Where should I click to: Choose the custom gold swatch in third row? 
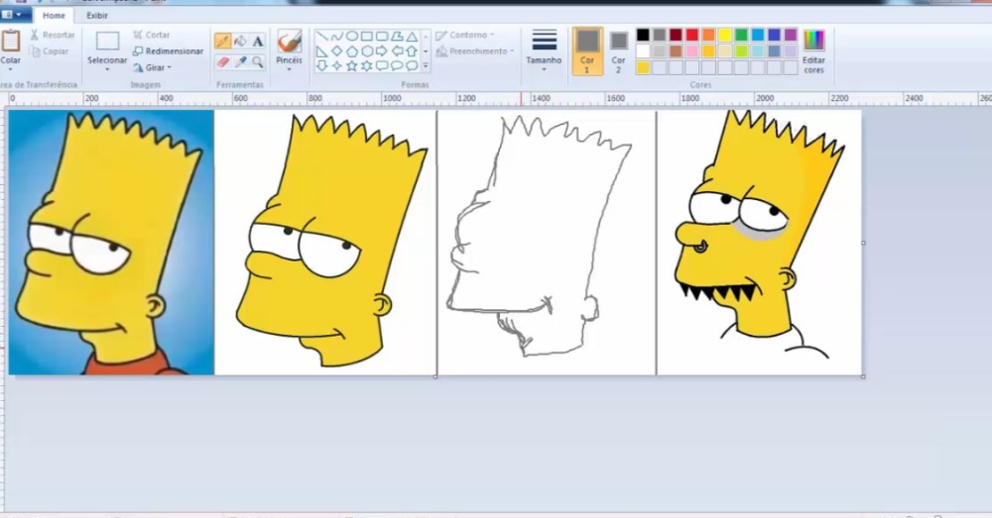point(643,67)
